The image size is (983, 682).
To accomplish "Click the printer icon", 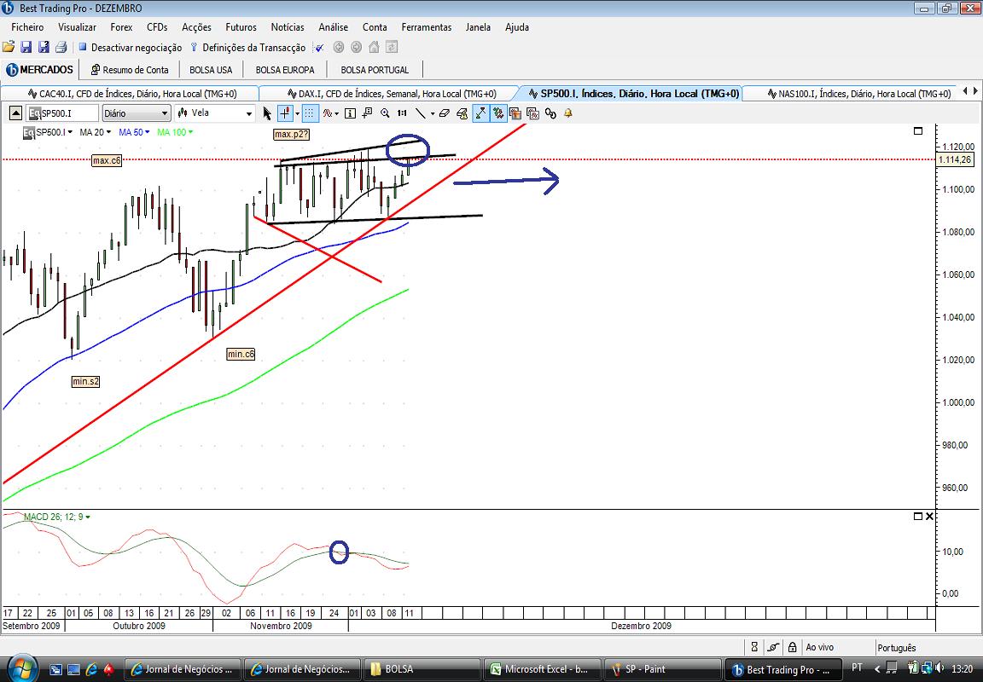I will (61, 47).
